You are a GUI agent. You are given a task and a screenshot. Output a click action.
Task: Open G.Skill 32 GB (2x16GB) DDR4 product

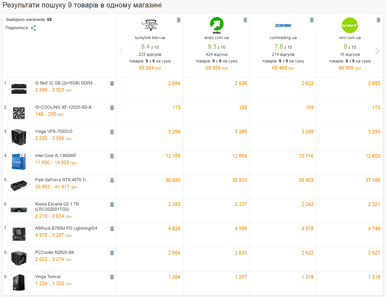coord(66,83)
